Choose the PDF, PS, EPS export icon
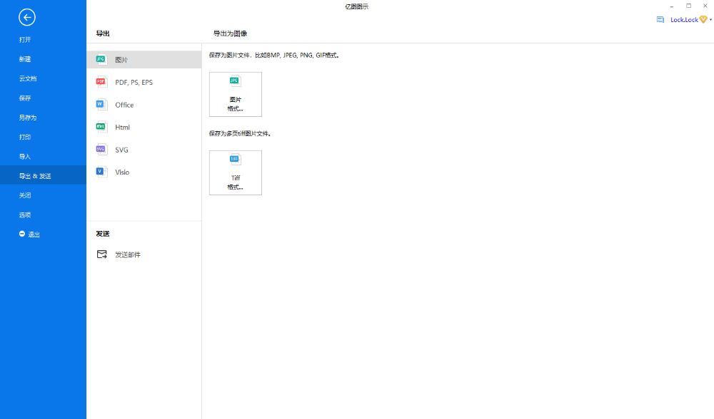The width and height of the screenshot is (714, 419). coord(101,82)
